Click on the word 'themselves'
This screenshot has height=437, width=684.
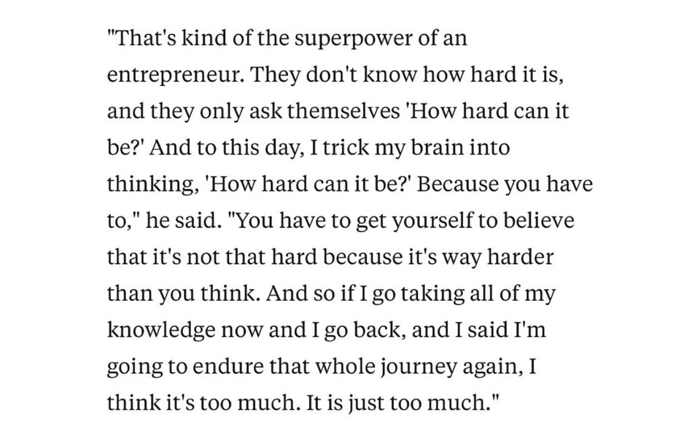(x=343, y=111)
